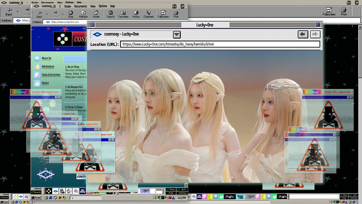Open the Back dropdown arrow in background browser
Viewport: 362px width, 204px height.
pyautogui.click(x=17, y=12)
